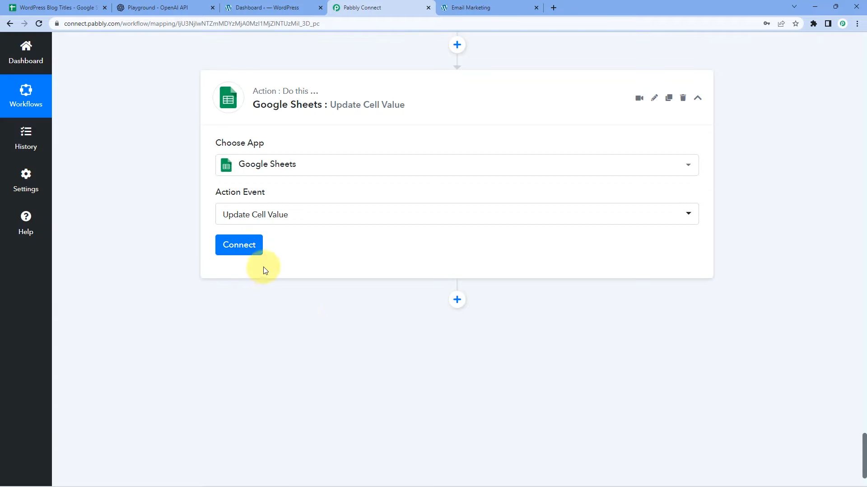Click the blue Connect button
Viewport: 867px width, 487px height.
coord(239,245)
